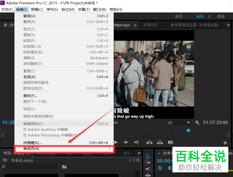Choose 编辑原始(O) menu entry
Viewport: 233px width, 177px height.
64,124
